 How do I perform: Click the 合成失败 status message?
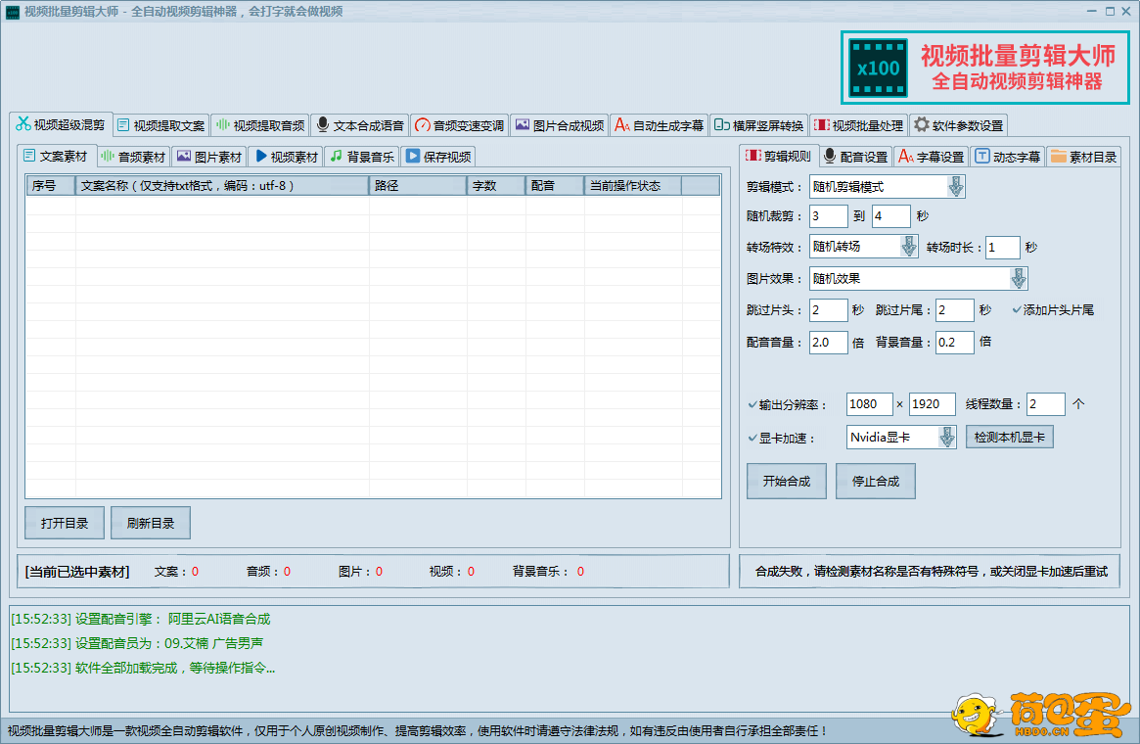[932, 571]
